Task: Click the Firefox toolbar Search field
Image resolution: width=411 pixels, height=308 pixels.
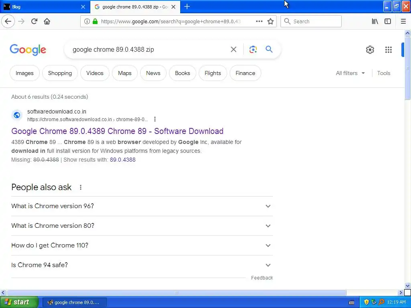Action: pyautogui.click(x=311, y=22)
